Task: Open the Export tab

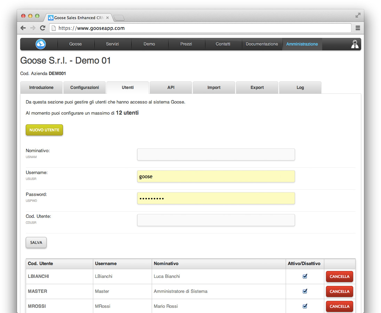Action: pos(257,88)
